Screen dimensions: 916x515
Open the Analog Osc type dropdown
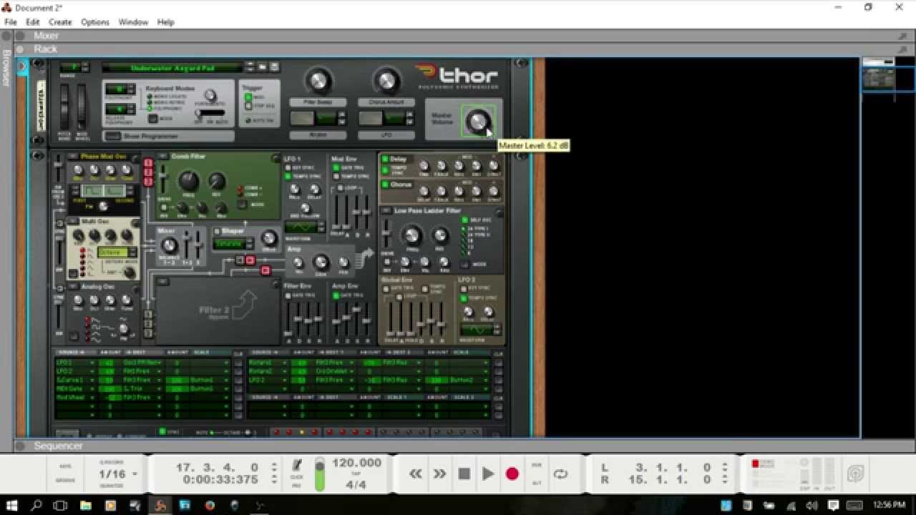click(72, 287)
